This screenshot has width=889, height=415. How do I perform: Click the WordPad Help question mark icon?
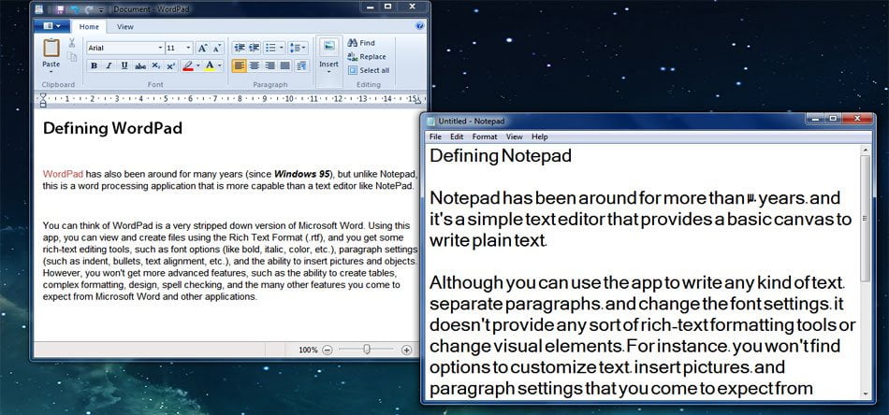pyautogui.click(x=419, y=26)
